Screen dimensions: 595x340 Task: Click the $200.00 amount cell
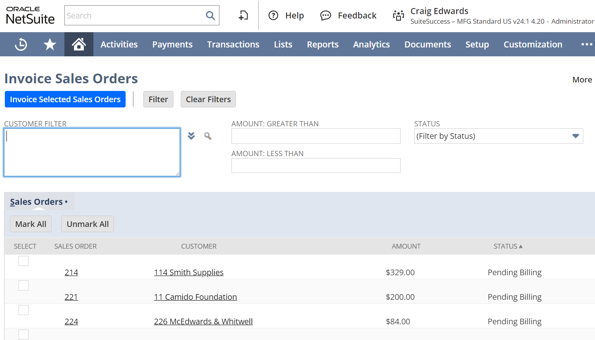400,297
